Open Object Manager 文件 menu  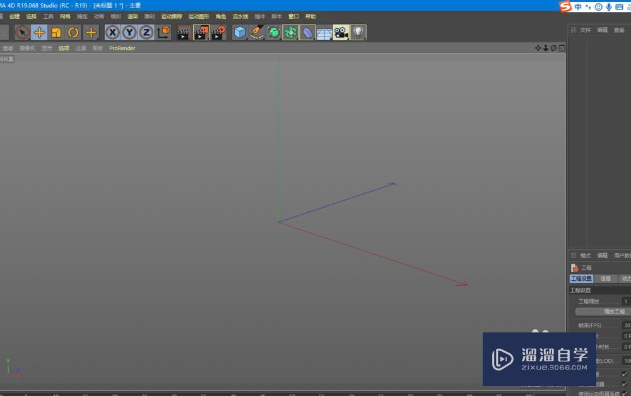point(586,30)
